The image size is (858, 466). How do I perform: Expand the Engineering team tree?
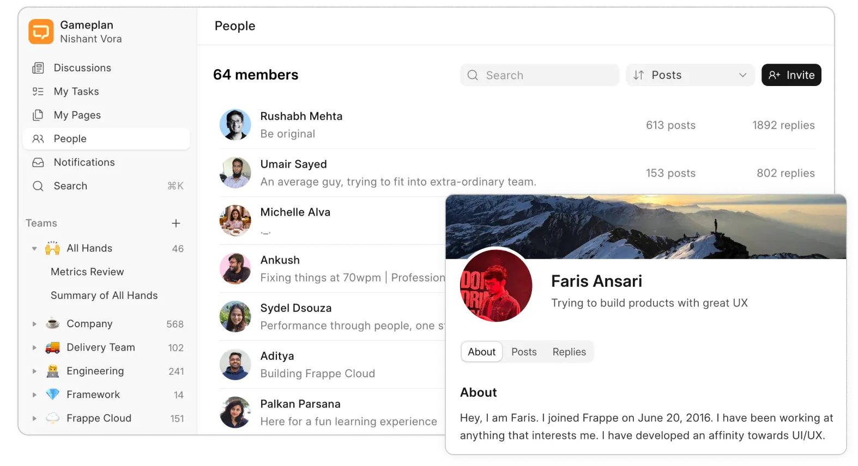tap(34, 371)
